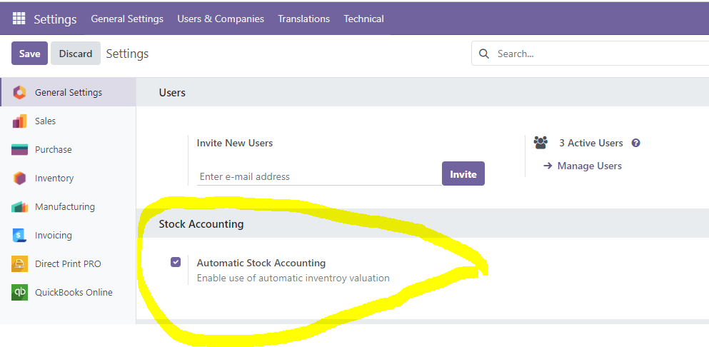709x347 pixels.
Task: Open the Inventory module icon
Action: click(19, 178)
